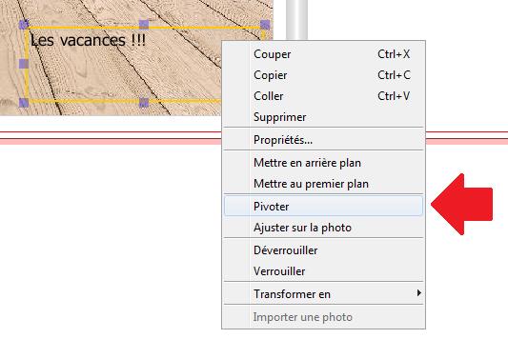The height and width of the screenshot is (359, 508).
Task: Choose Copier from the context menu
Action: tap(323, 75)
